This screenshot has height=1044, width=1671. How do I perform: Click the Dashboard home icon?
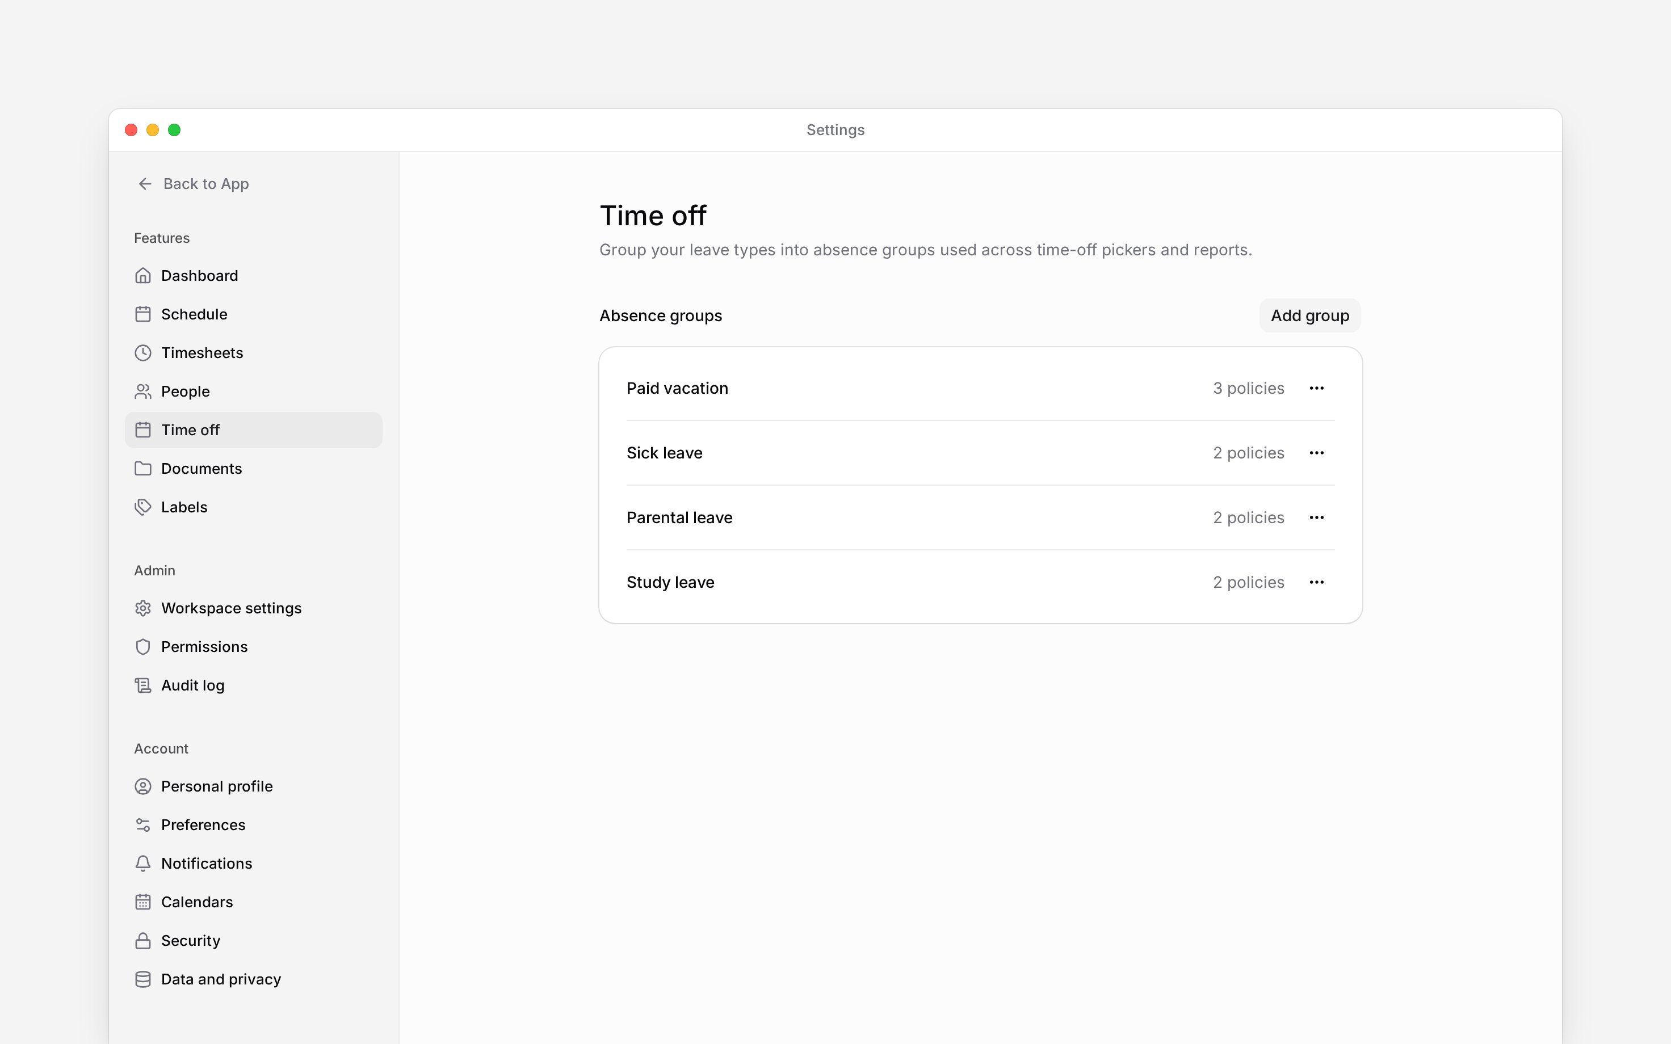[x=143, y=276]
